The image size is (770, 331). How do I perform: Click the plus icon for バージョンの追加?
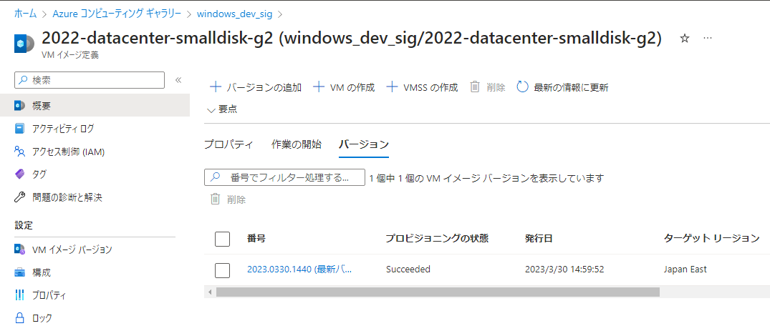tap(215, 87)
